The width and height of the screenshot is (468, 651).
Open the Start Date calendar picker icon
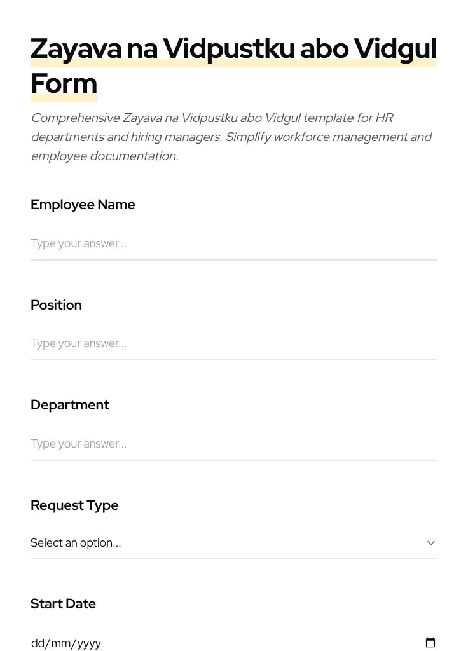430,643
